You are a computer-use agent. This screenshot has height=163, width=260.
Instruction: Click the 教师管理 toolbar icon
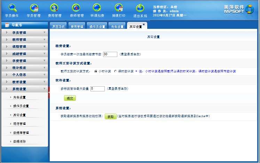(x=77, y=8)
